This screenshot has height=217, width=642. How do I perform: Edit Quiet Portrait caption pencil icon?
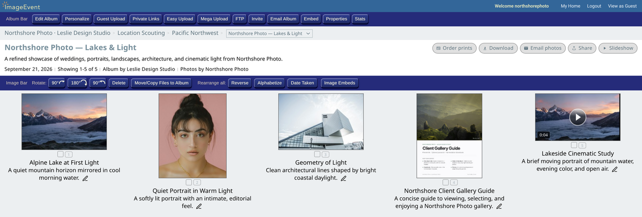(x=199, y=206)
